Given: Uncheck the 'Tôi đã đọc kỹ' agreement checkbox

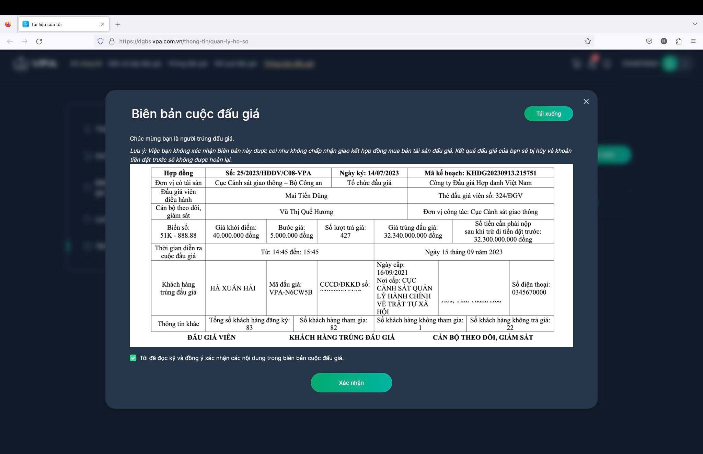Looking at the screenshot, I should 133,358.
